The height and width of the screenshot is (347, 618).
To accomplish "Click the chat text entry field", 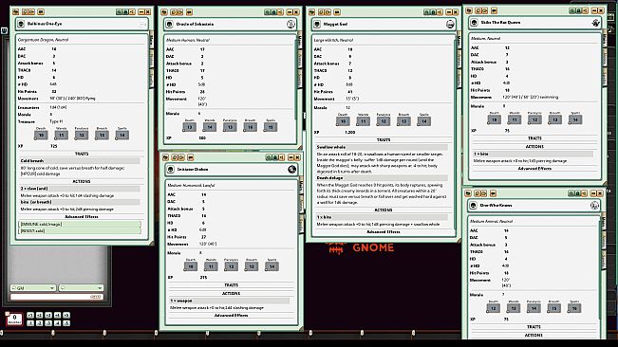I will click(57, 297).
